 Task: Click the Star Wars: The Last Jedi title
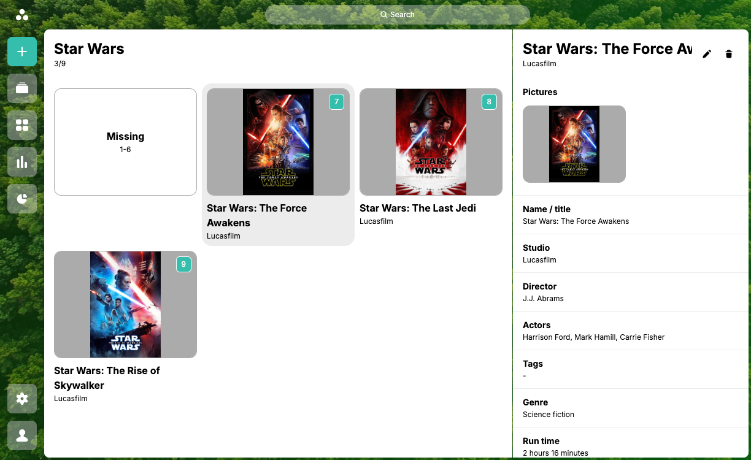417,209
